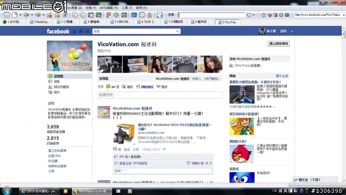
Task: Click the Facebook messages header icon
Action: point(81,31)
